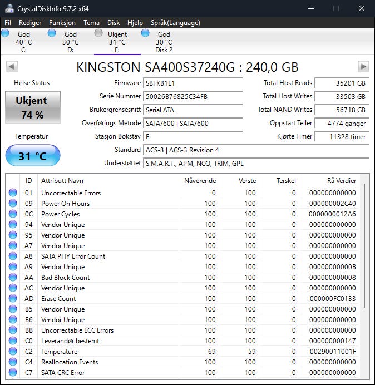Open the Språk(Language) menu

175,23
